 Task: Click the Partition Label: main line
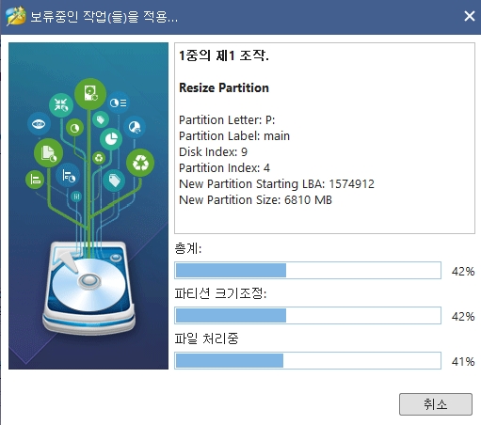coord(234,136)
